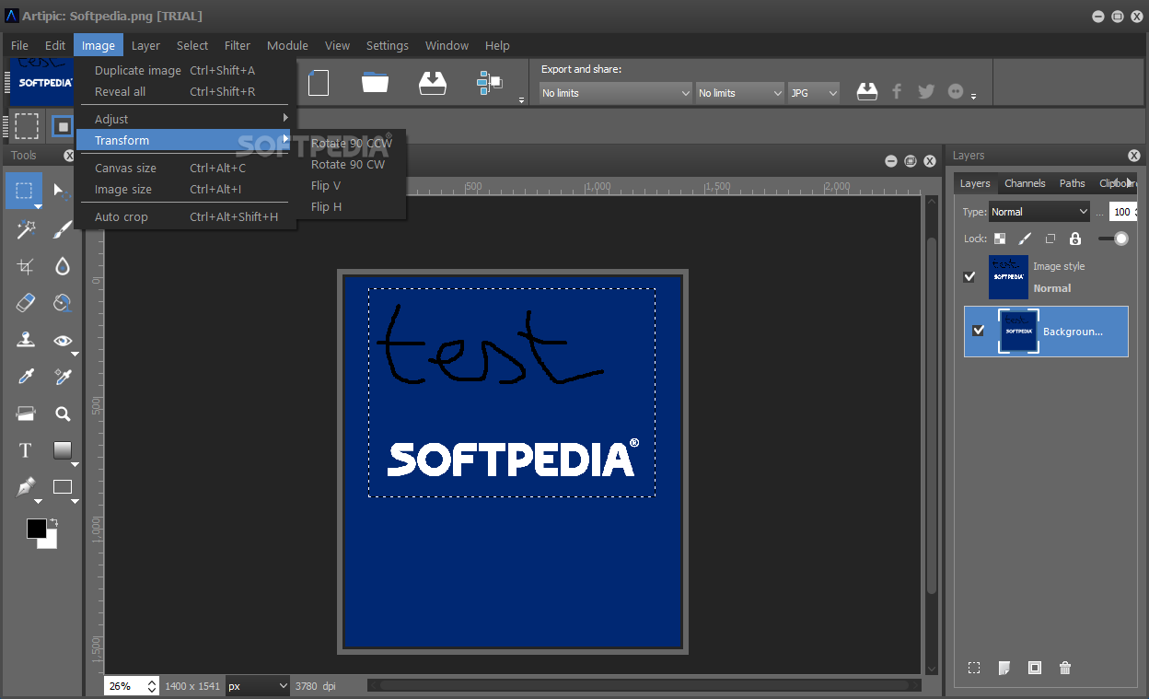Select the pen path tool
This screenshot has height=699, width=1149.
pos(26,487)
